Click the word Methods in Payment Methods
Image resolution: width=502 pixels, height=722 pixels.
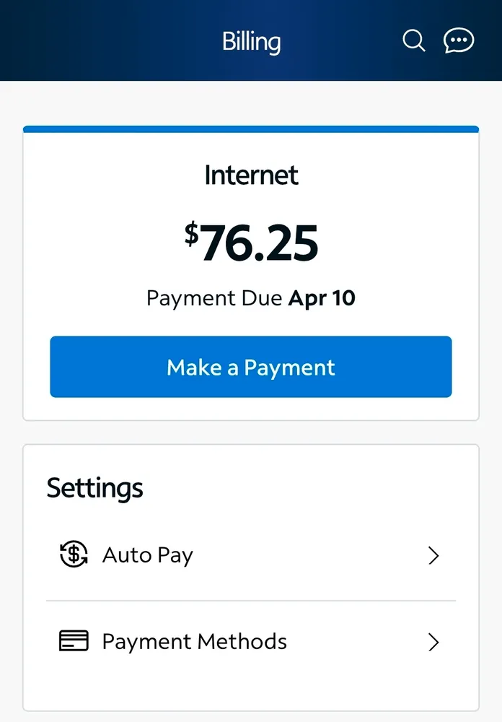coord(242,642)
